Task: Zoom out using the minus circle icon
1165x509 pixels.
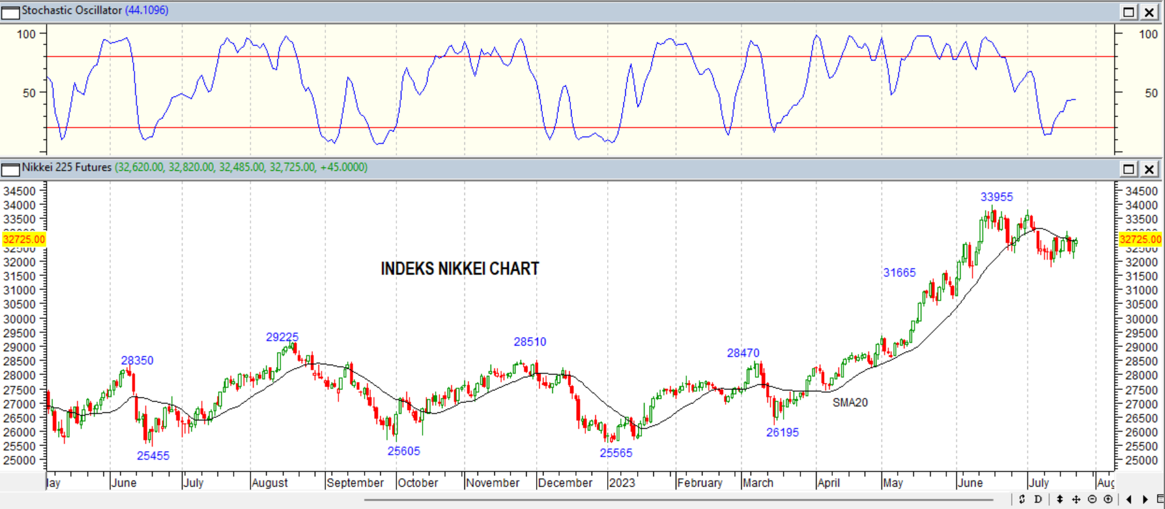Action: click(1092, 499)
